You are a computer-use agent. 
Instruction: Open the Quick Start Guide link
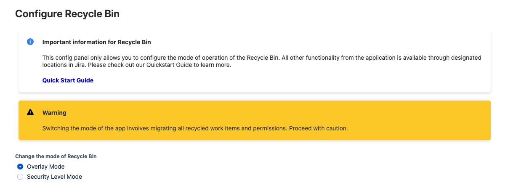pos(68,80)
